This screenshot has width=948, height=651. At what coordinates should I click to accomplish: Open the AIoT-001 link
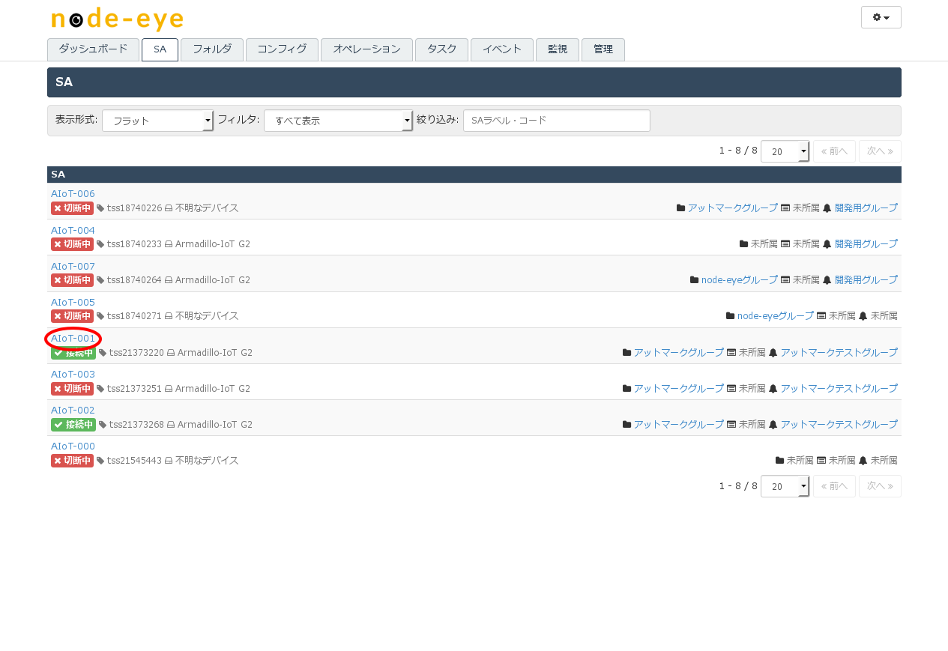[73, 338]
